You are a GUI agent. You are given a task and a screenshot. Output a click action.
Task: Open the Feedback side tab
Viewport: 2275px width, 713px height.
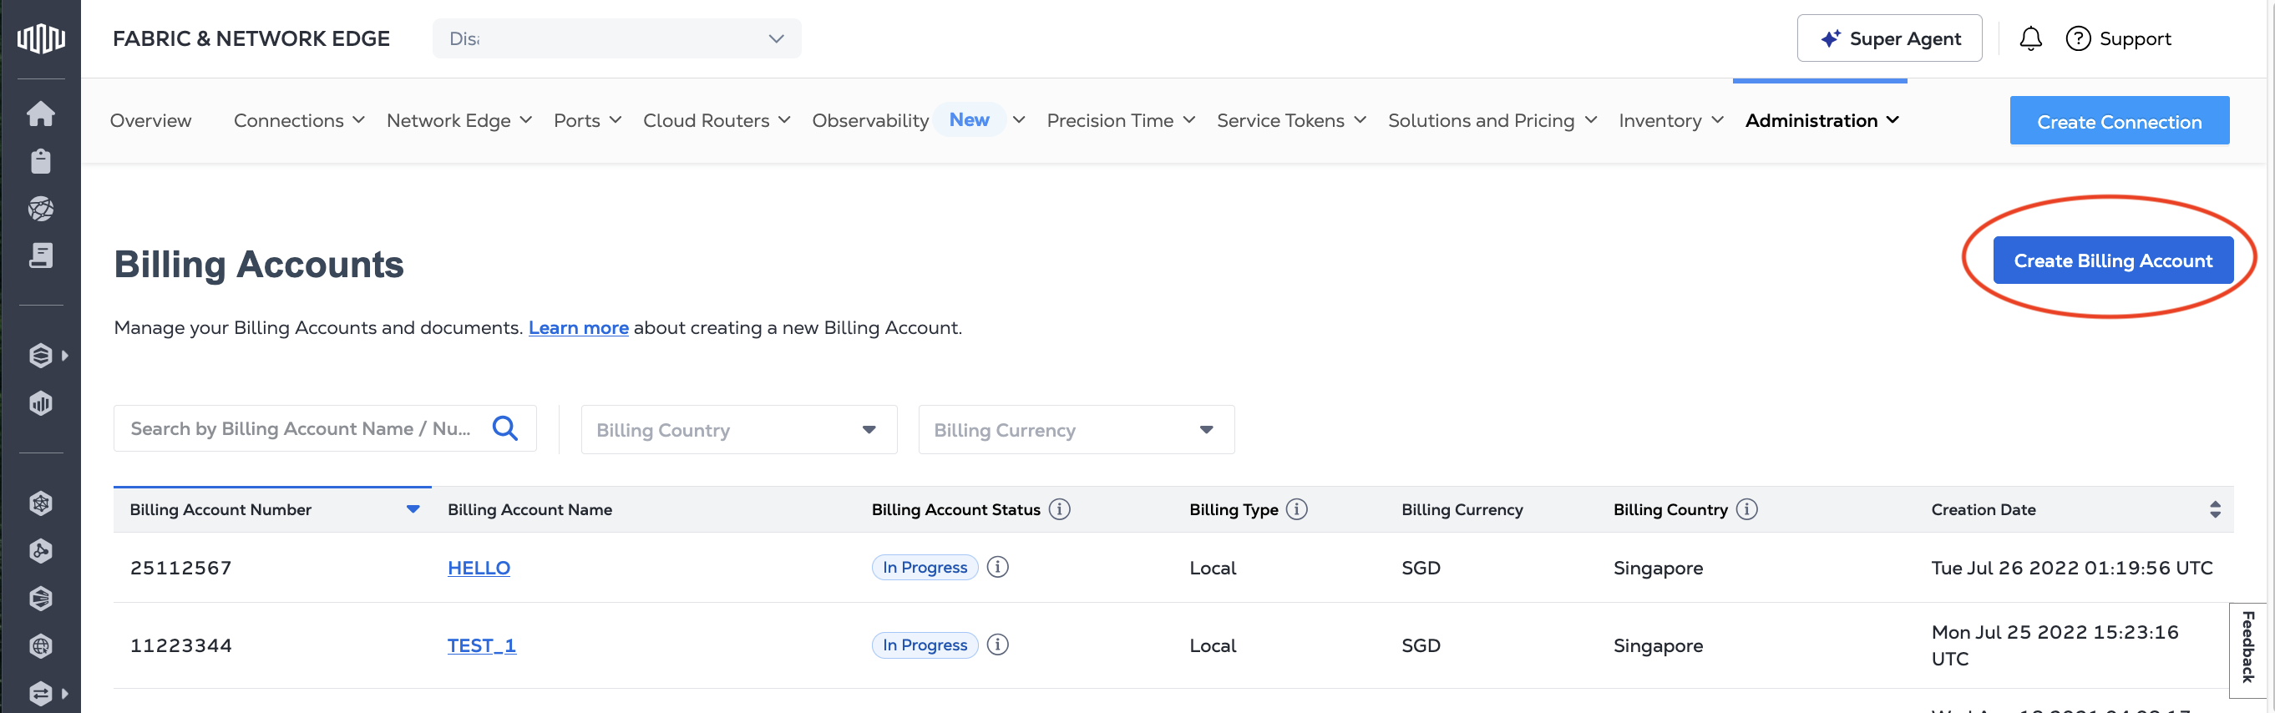tap(2248, 647)
